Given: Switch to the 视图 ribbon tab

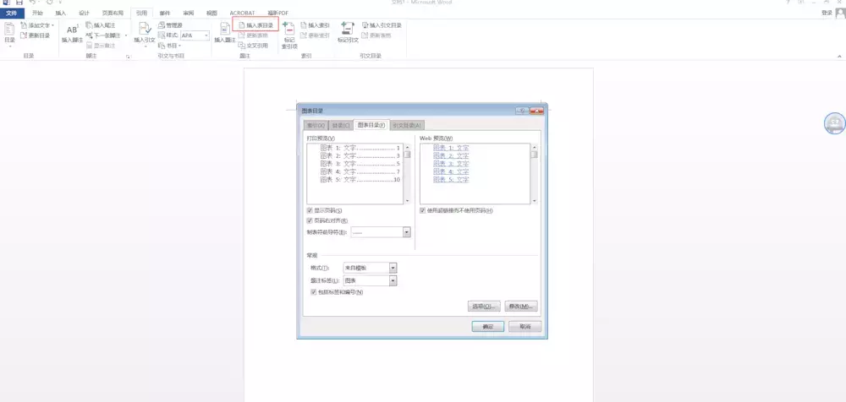Looking at the screenshot, I should pos(212,13).
